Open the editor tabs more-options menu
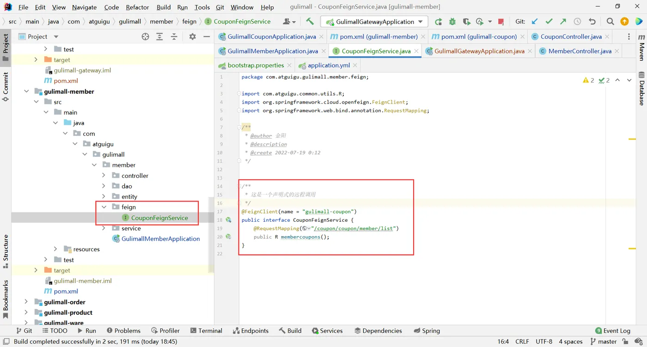Viewport: 647px width, 347px height. pyautogui.click(x=629, y=37)
